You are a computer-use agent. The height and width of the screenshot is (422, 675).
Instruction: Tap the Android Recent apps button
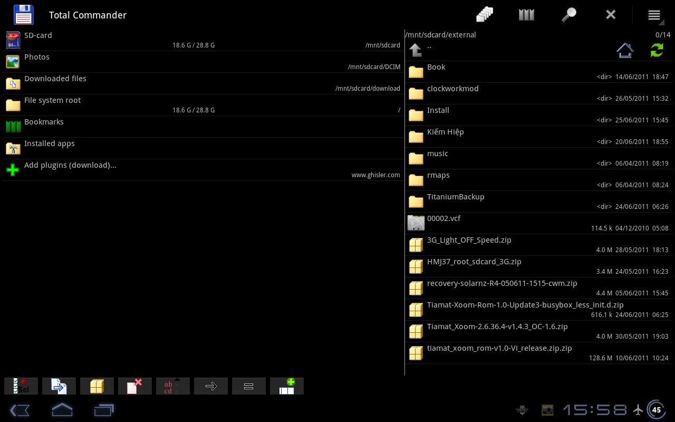pos(104,410)
